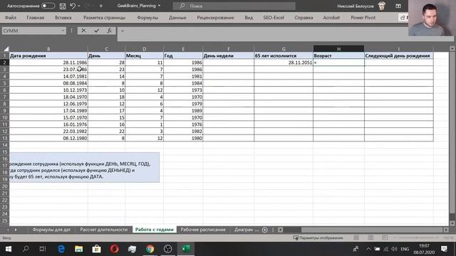Select column H header
Viewport: 456px width, 256px height.
(x=339, y=49)
